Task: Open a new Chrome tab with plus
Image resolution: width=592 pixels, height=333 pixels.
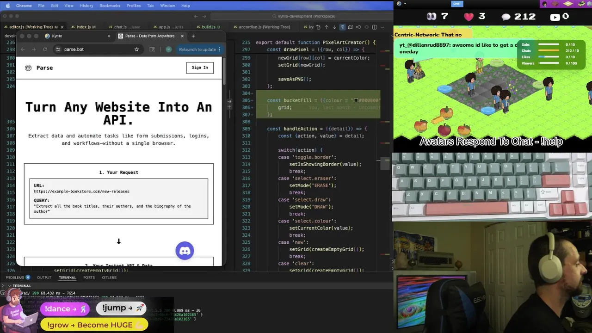Action: click(x=193, y=36)
